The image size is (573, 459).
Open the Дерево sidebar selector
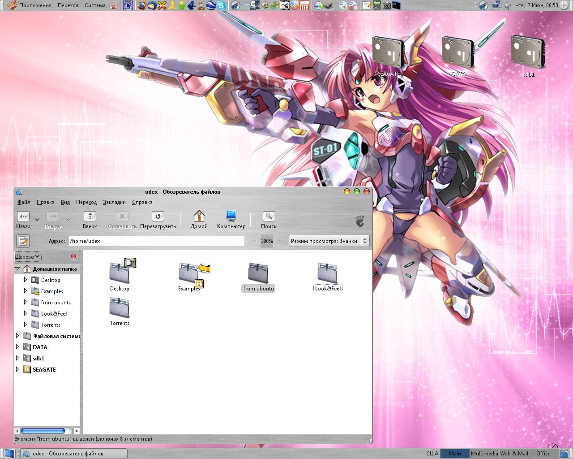click(x=28, y=257)
